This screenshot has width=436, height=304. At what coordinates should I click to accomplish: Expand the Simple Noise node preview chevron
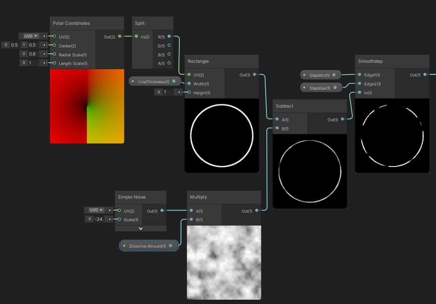pos(140,228)
